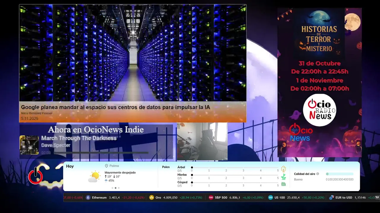Screen dimensions: 380x213
Task: Click the article date 5.11.2025
Action: click(x=29, y=119)
